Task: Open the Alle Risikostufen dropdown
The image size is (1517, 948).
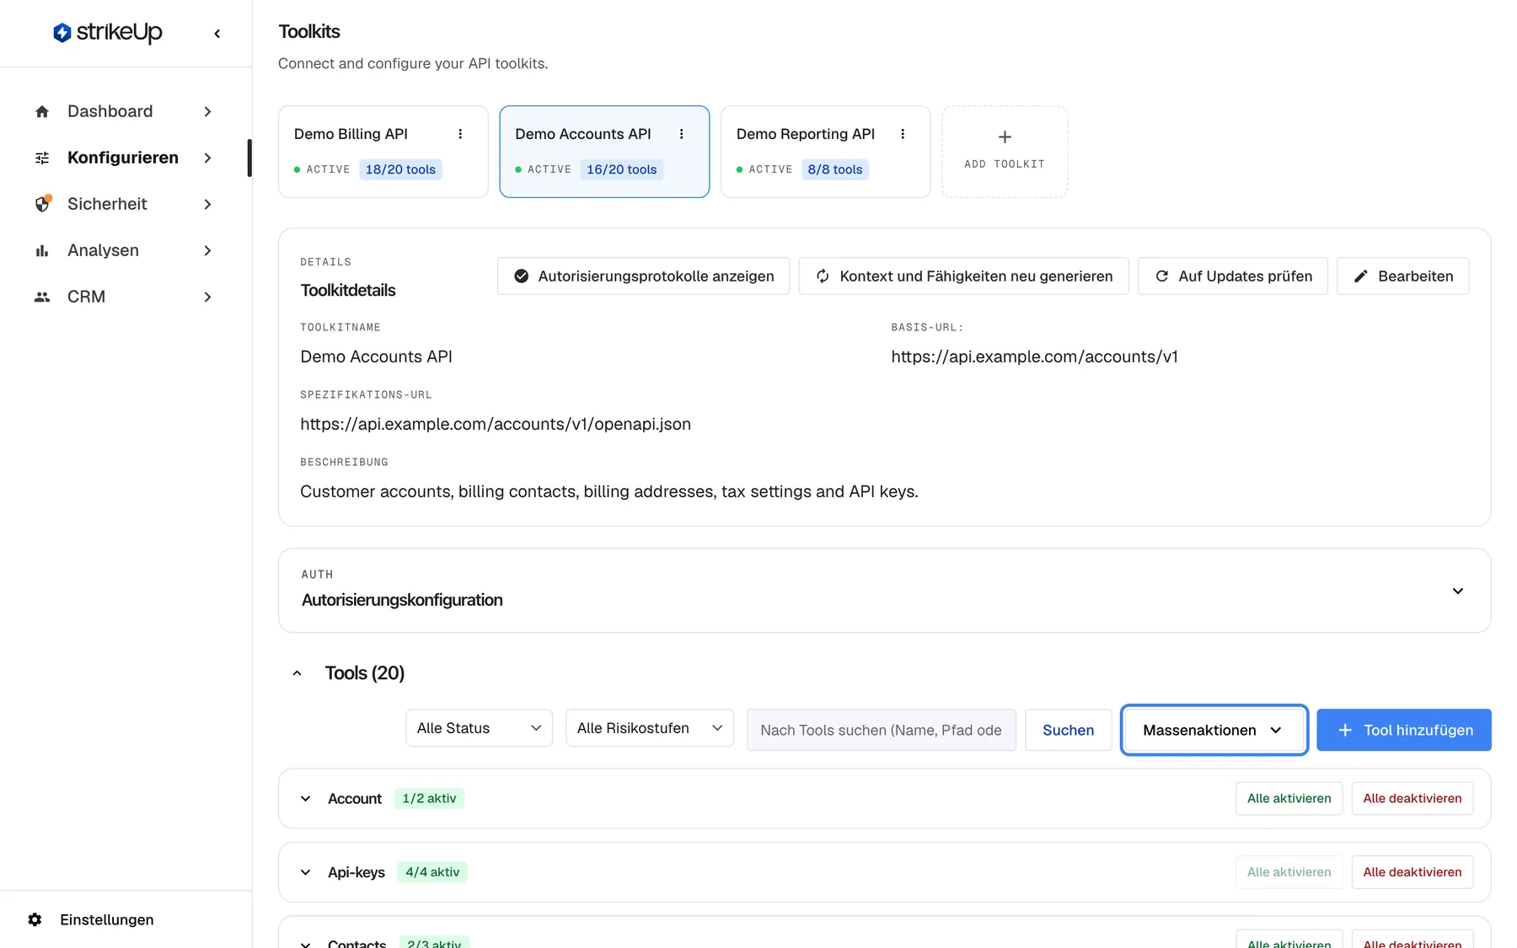Action: coord(650,728)
